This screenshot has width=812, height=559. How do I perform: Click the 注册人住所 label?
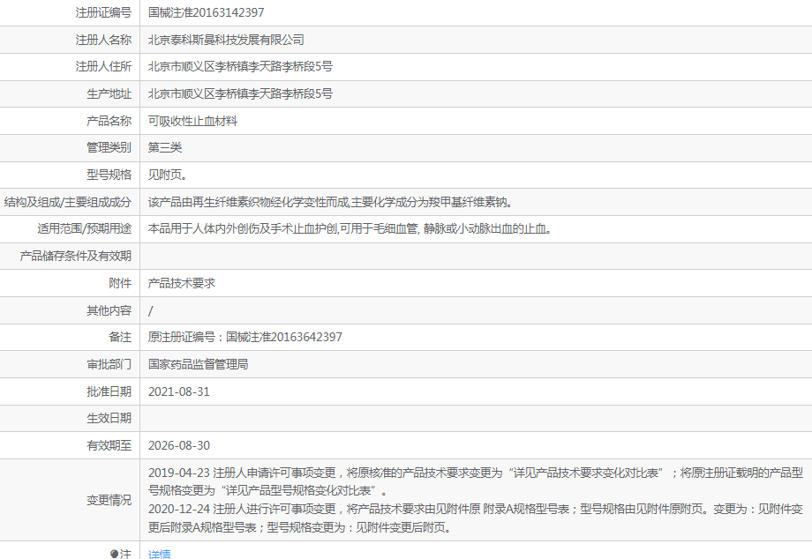pos(103,67)
